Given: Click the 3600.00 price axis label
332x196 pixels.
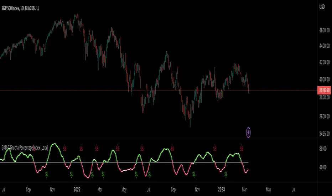Looking at the screenshot, I should 325,116.
